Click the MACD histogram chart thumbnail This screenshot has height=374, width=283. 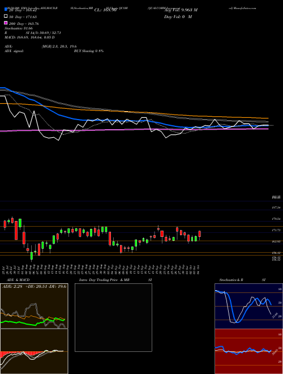[x=34, y=351]
